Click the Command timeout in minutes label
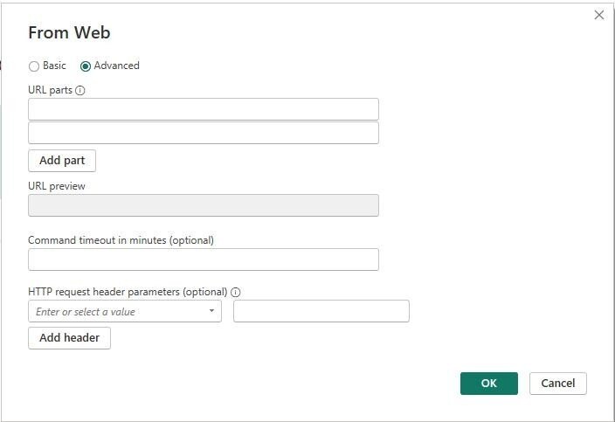Screen dimensions: 615x422 click(121, 240)
